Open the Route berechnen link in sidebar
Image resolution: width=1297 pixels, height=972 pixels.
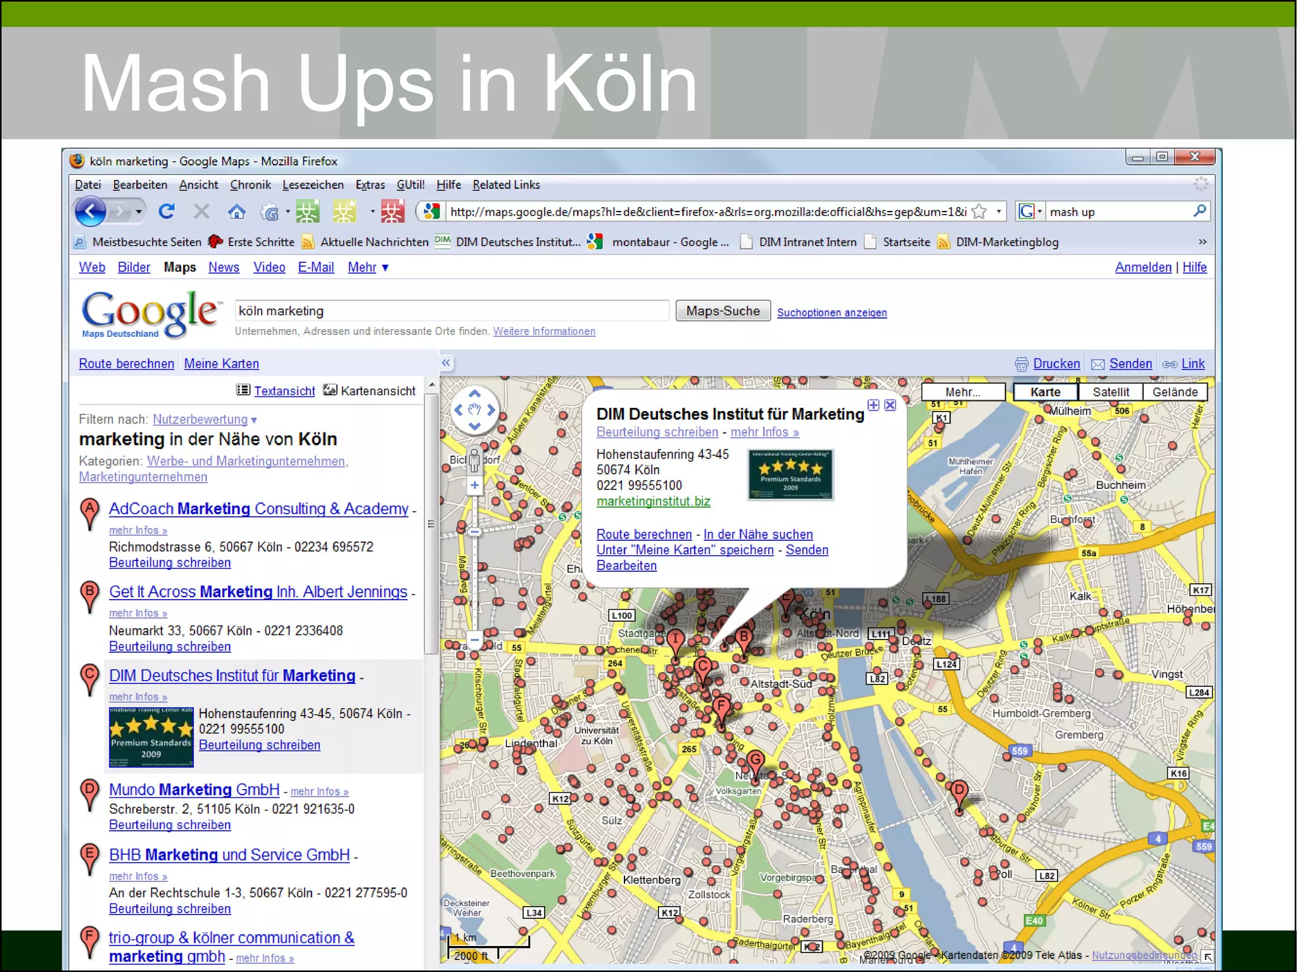126,363
